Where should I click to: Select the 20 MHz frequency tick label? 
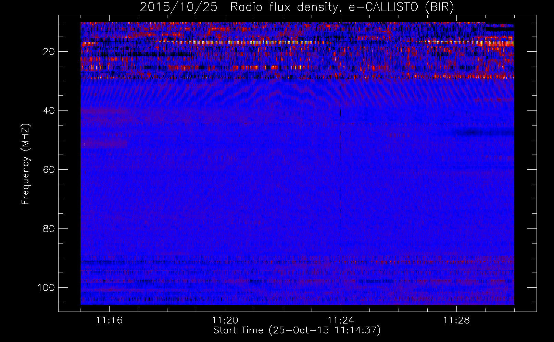point(49,52)
